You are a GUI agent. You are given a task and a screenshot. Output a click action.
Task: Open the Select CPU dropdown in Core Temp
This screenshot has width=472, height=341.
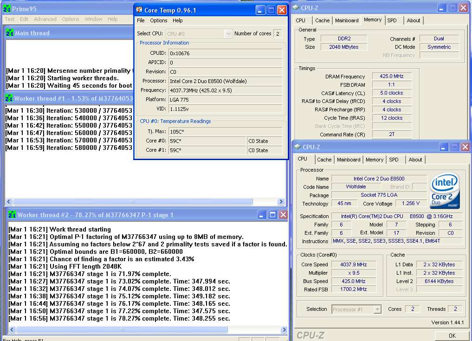[x=228, y=34]
